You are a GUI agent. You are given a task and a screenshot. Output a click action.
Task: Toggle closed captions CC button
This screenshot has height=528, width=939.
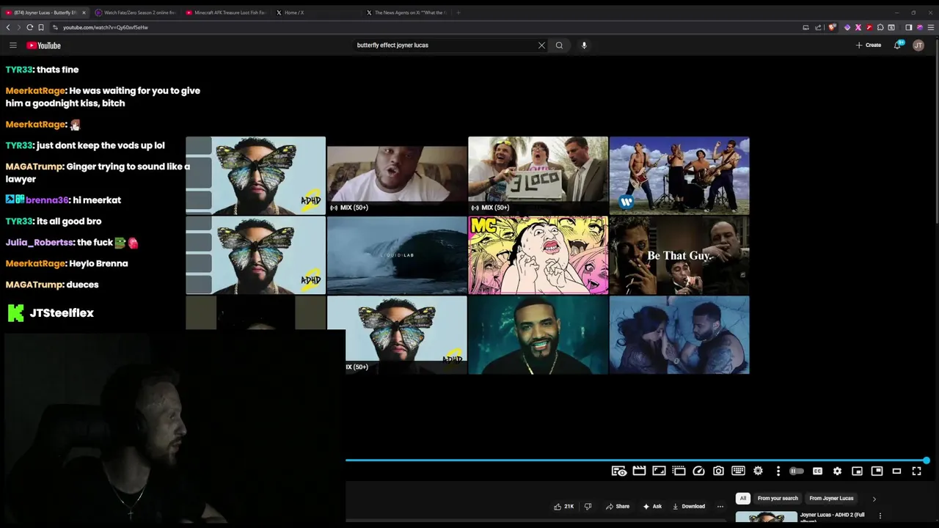click(817, 471)
